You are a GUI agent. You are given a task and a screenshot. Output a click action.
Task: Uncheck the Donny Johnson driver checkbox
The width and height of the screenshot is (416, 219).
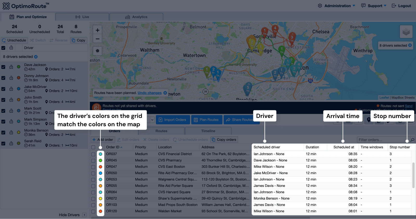coord(3,78)
